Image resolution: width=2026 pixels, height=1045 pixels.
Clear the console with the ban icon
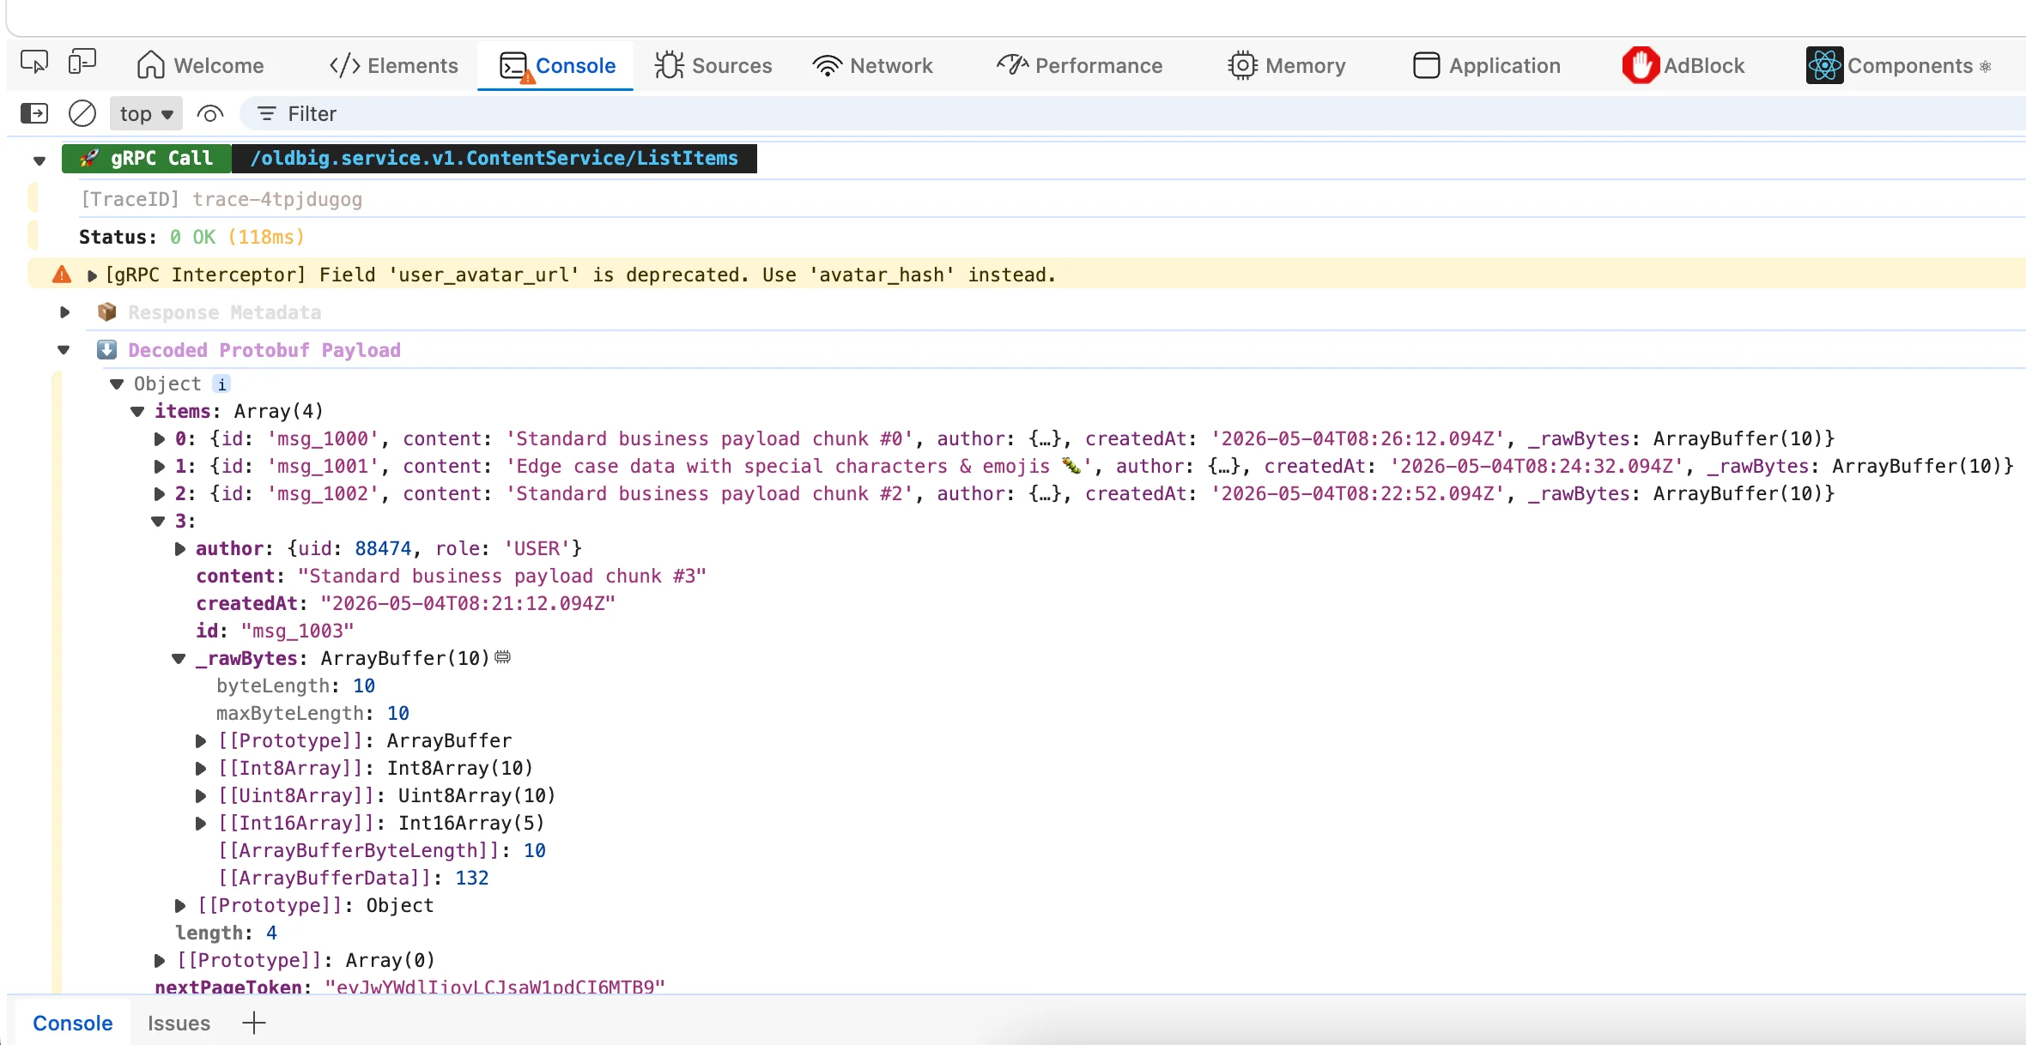tap(82, 113)
